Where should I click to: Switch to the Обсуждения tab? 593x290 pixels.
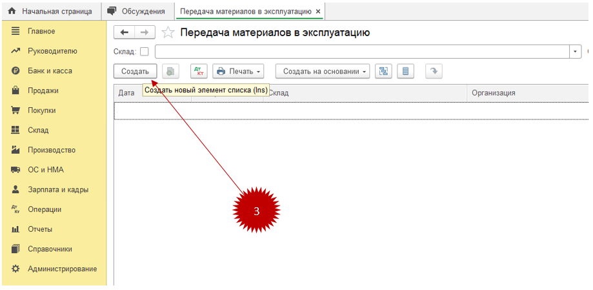[x=138, y=12]
